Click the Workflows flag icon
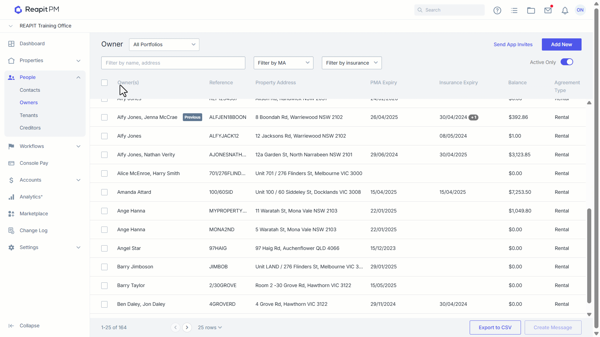Viewport: 600px width, 337px height. [11, 146]
